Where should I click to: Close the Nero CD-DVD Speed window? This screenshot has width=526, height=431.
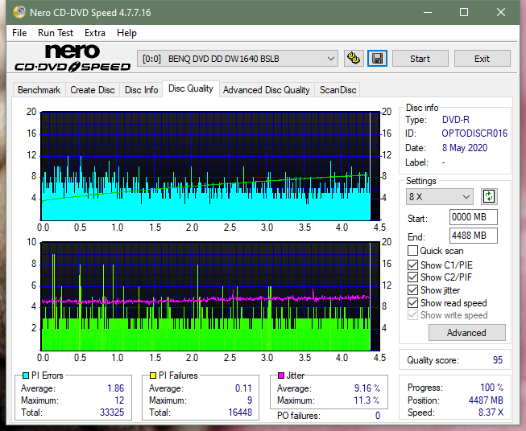(501, 12)
